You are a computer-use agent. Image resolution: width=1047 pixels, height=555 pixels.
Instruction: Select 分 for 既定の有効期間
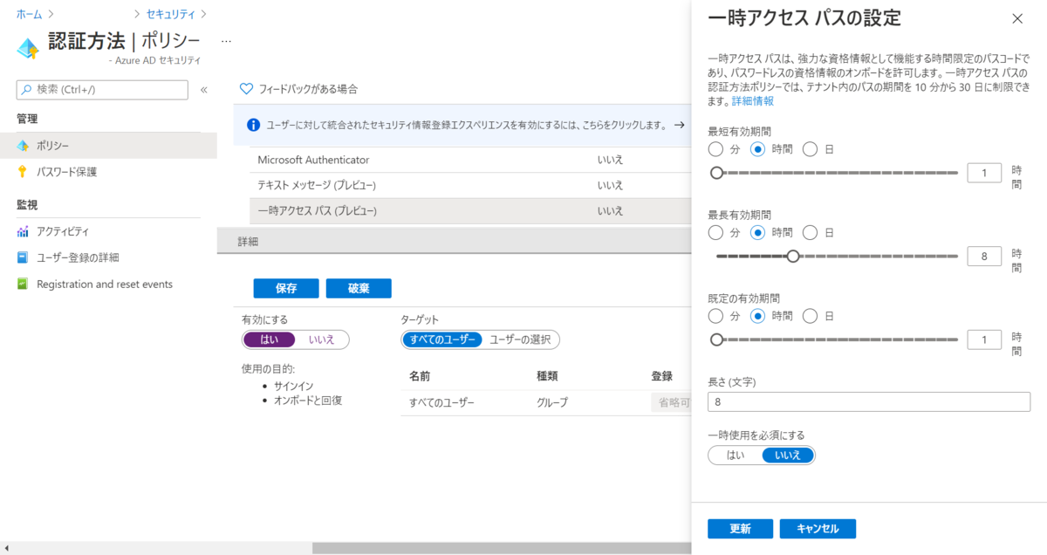716,316
